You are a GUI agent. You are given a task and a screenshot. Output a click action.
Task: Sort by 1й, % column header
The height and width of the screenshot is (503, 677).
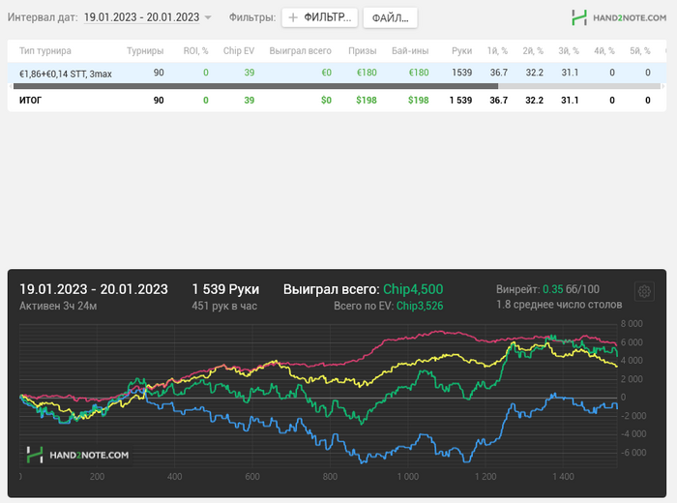tap(497, 51)
